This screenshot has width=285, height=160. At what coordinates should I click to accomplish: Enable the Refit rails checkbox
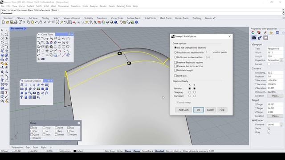[x=175, y=76]
